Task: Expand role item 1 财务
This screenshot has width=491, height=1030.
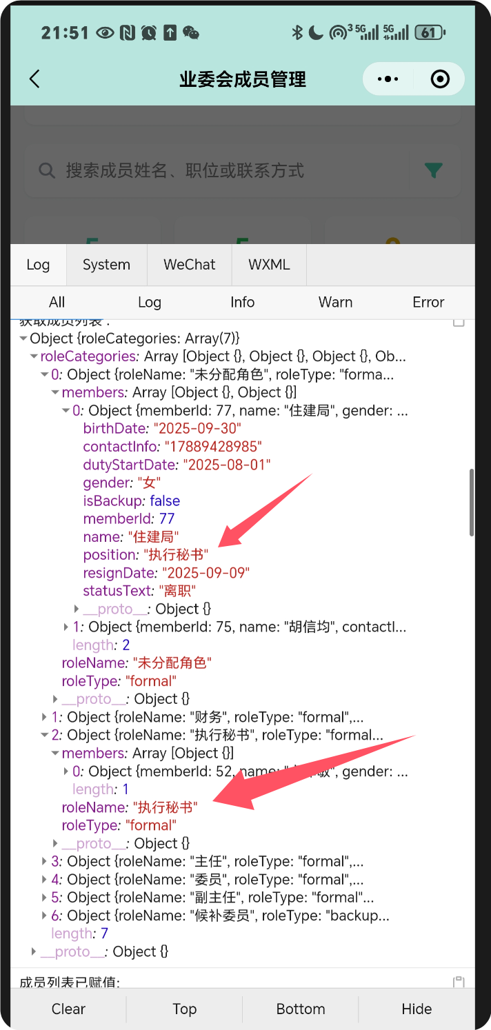Action: [x=46, y=717]
